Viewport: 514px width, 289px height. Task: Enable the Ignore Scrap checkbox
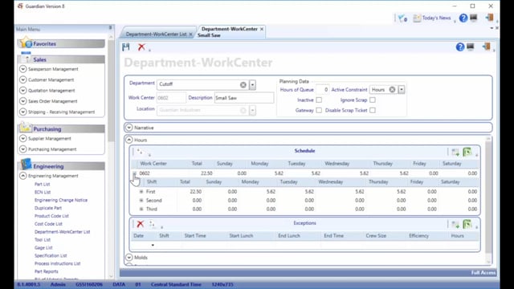373,100
